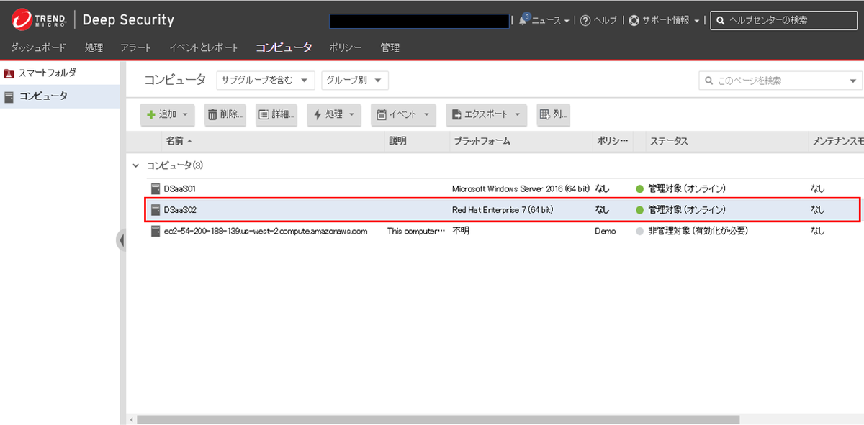Sort by the 名前 column header
864x425 pixels.
(x=175, y=141)
